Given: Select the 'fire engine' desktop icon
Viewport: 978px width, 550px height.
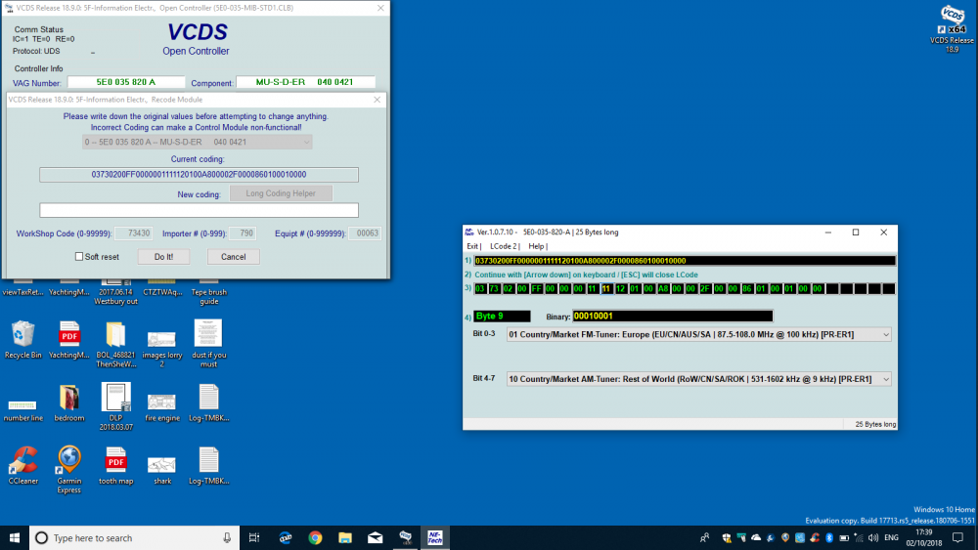Looking at the screenshot, I should (162, 406).
